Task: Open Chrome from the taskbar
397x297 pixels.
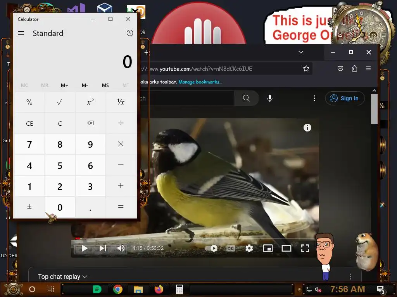Action: coord(118,289)
